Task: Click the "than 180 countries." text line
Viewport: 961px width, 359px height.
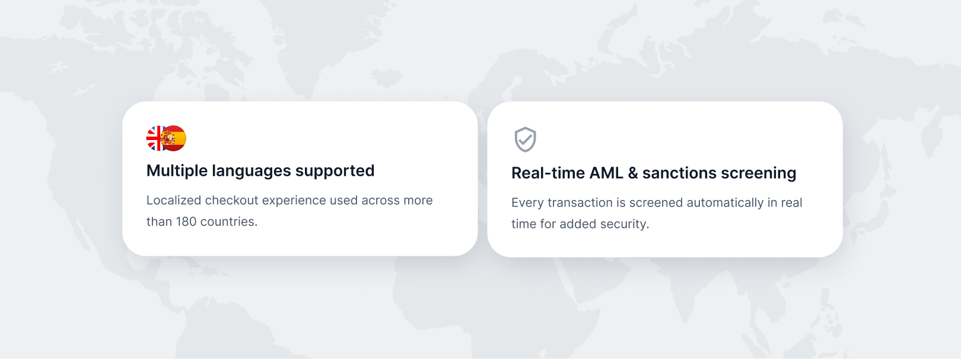Action: (202, 222)
